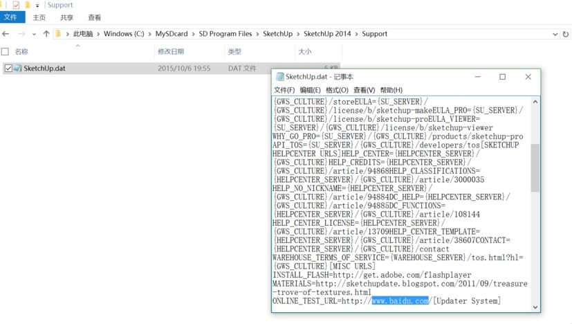Select the SketchUp.dat file name
572x324 pixels.
coord(44,69)
